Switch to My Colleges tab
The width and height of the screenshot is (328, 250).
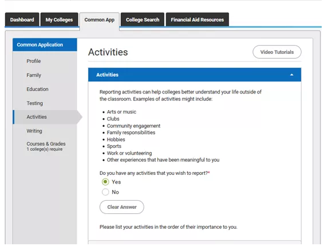59,19
